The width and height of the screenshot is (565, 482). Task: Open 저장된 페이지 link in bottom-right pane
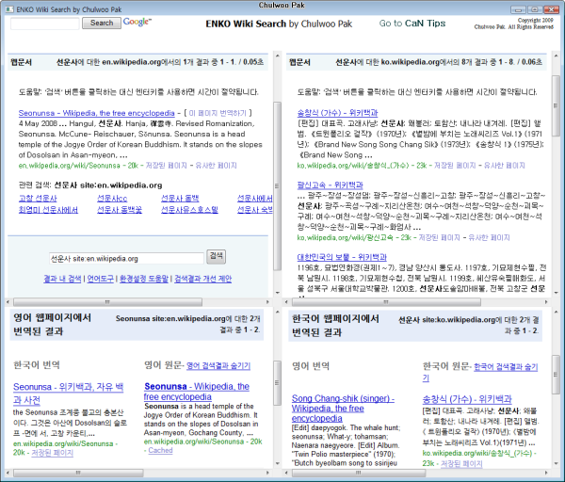(x=461, y=463)
